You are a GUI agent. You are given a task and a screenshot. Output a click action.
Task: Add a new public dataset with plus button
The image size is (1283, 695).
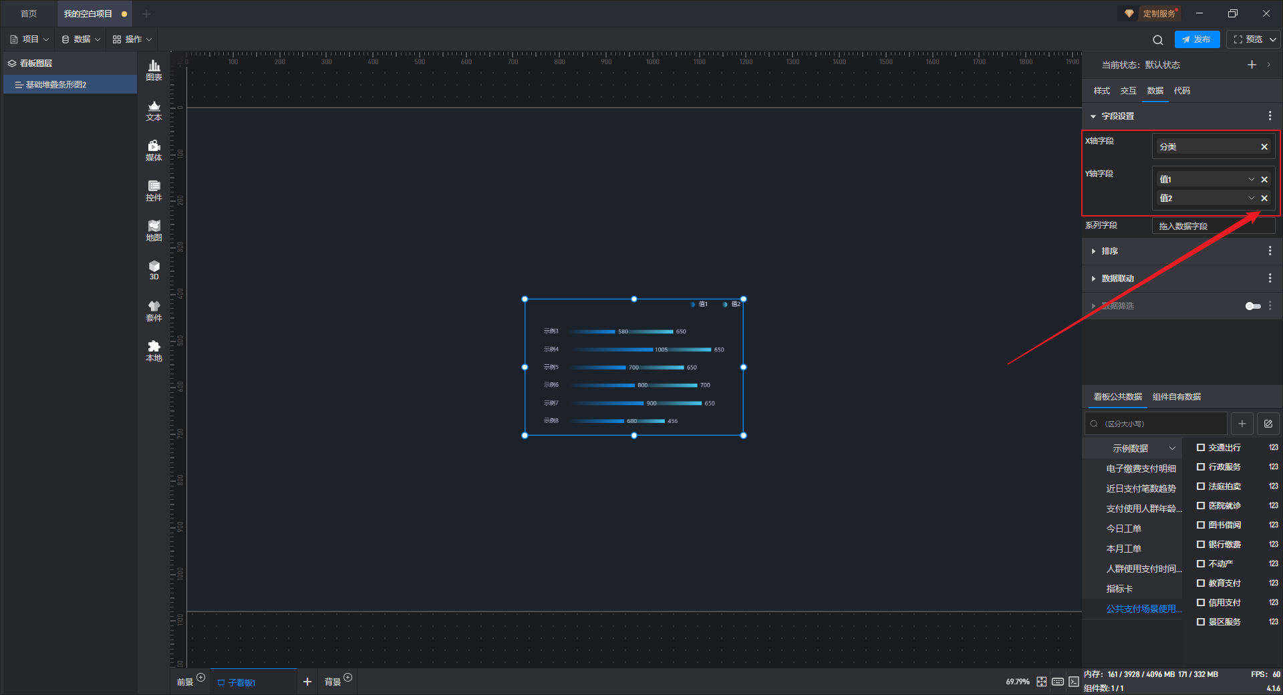pyautogui.click(x=1242, y=424)
